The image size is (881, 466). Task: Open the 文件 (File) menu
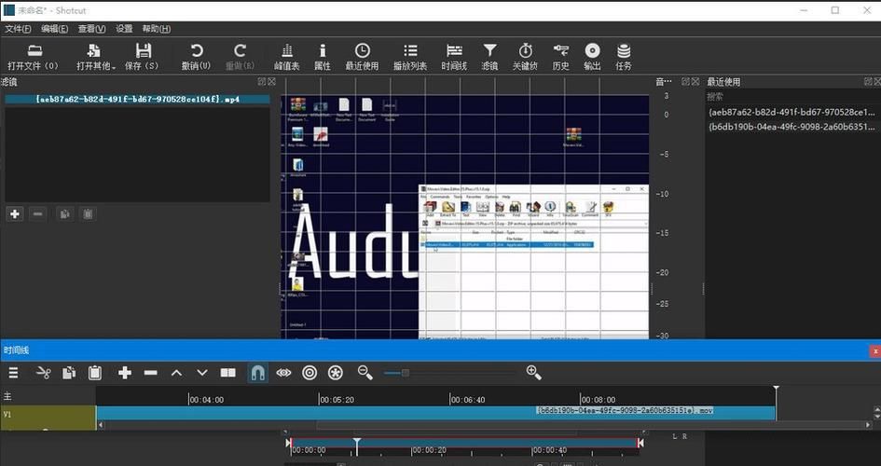coord(19,29)
